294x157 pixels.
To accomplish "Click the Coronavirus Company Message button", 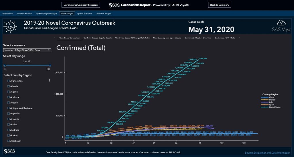I will click(x=81, y=5).
